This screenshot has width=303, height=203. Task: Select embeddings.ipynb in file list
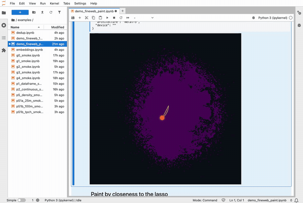point(37,50)
